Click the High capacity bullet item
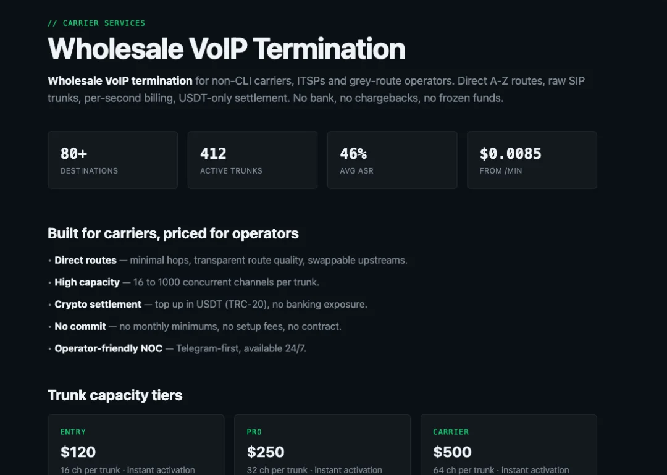667x475 pixels. [x=183, y=282]
